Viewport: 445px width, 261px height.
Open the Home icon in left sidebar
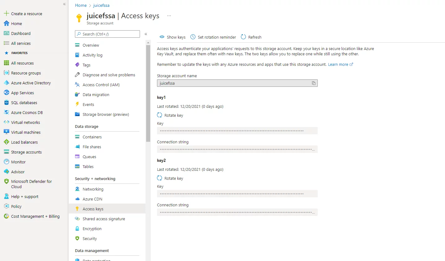(x=6, y=23)
